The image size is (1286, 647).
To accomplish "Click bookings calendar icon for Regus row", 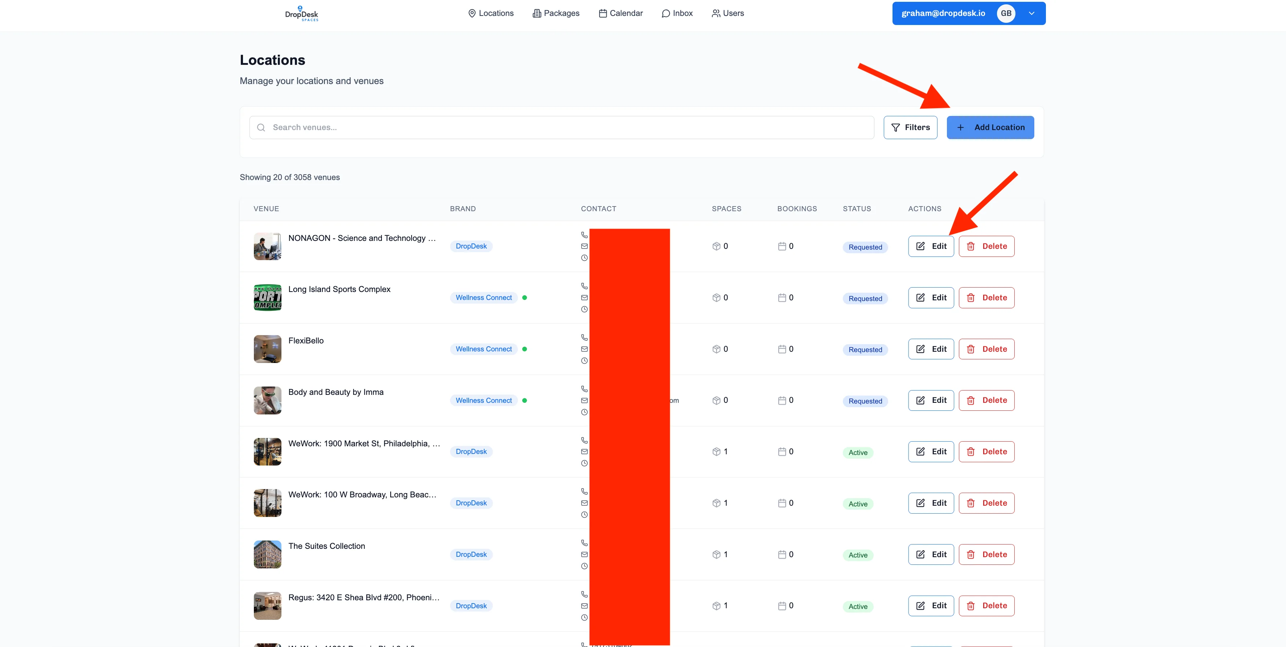I will 782,606.
